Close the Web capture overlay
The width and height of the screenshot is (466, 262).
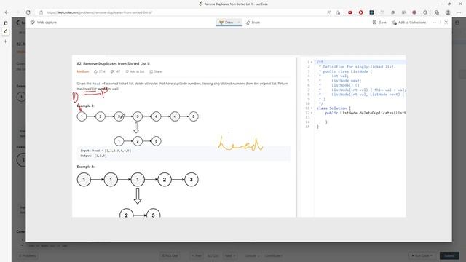[446, 23]
